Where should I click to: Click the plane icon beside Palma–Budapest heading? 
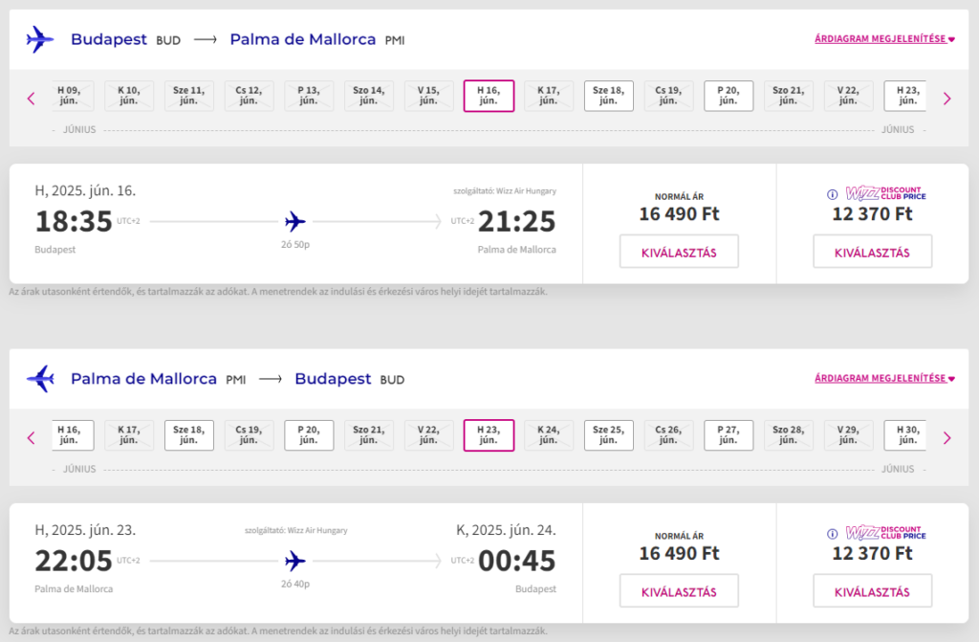coord(40,379)
